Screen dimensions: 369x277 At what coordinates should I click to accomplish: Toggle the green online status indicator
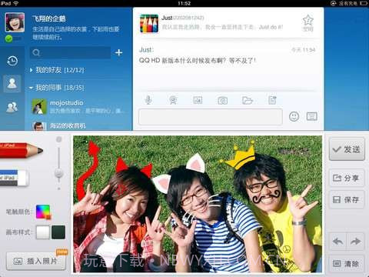(x=9, y=38)
